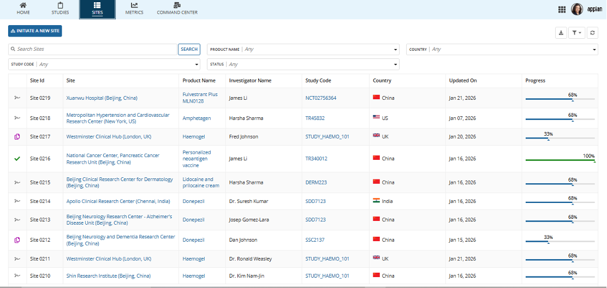Viewport: 607px width, 288px height.
Task: Open the Command Center tab
Action: click(177, 9)
